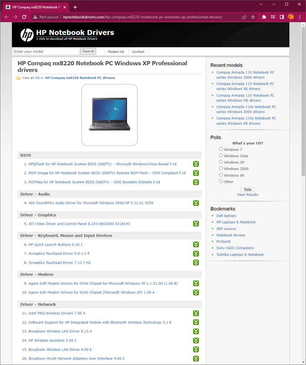Select Windows 2000 poll option

[x=221, y=168]
